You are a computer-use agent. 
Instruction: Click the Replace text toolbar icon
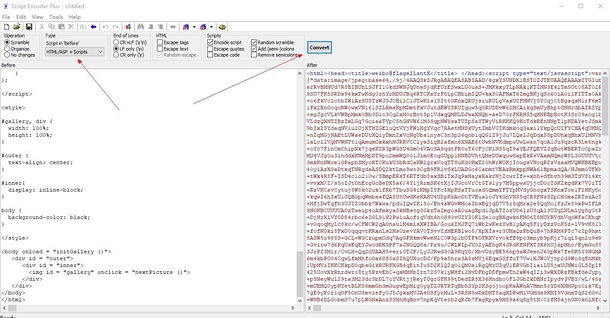128,27
